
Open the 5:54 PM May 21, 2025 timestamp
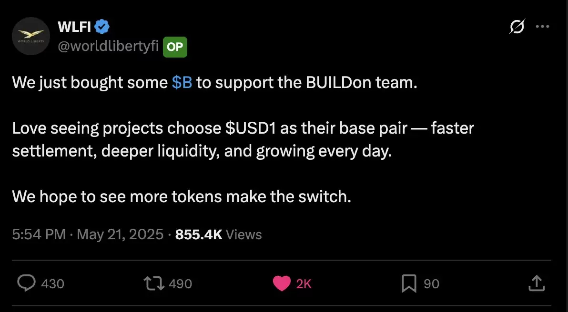(x=88, y=234)
